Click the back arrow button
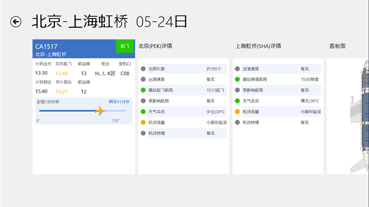The height and width of the screenshot is (207, 369). click(16, 21)
